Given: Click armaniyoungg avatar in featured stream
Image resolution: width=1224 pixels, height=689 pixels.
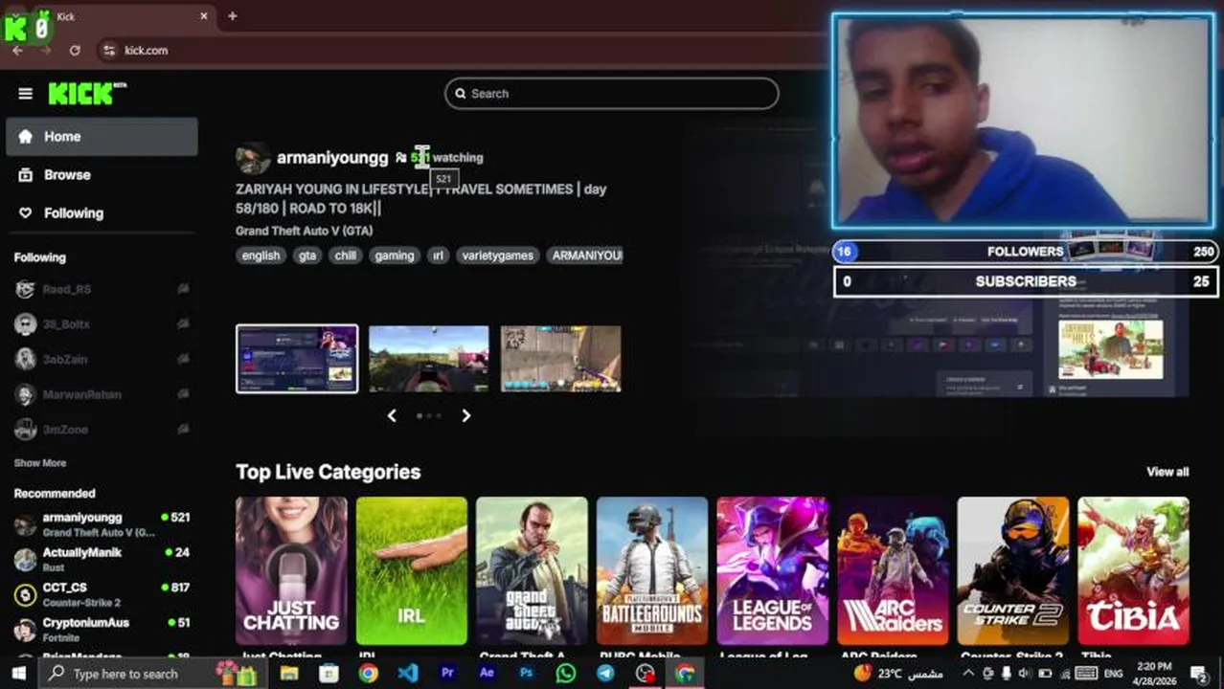Looking at the screenshot, I should [x=253, y=158].
